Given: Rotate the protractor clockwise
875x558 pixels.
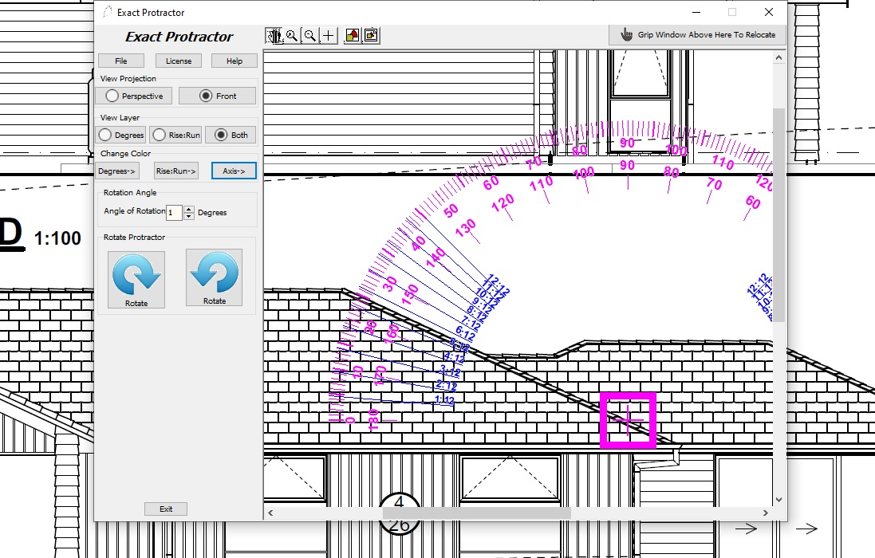Looking at the screenshot, I should pos(136,279).
